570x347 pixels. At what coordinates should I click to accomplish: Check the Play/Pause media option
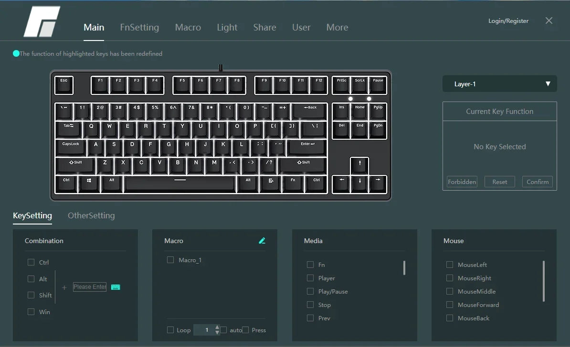click(310, 291)
